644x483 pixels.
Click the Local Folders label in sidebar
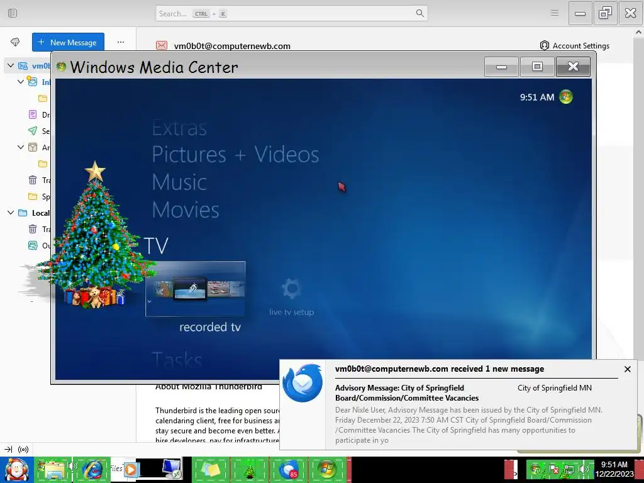[41, 213]
